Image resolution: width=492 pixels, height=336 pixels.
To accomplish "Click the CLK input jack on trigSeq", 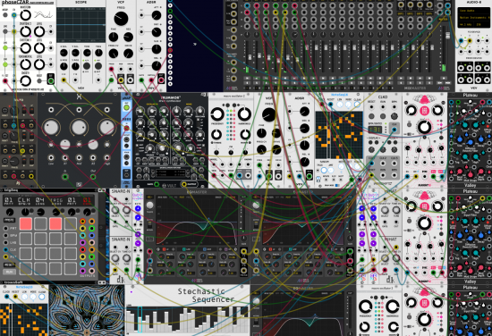I will pyautogui.click(x=5, y=250).
